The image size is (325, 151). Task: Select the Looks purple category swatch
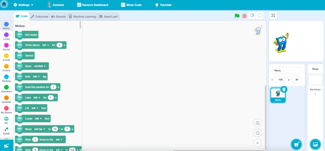[6, 35]
